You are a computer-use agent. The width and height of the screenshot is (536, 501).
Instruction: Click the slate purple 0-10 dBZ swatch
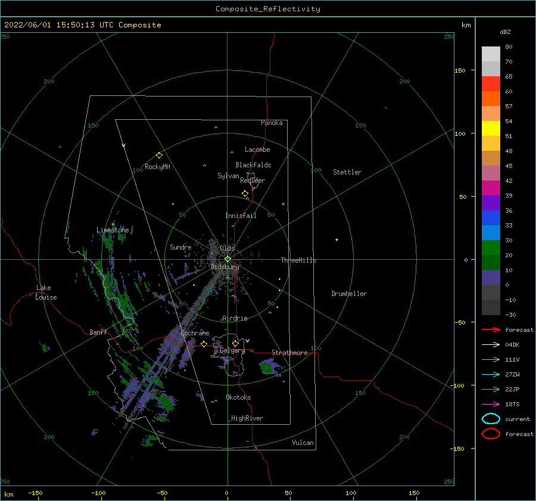tap(491, 278)
